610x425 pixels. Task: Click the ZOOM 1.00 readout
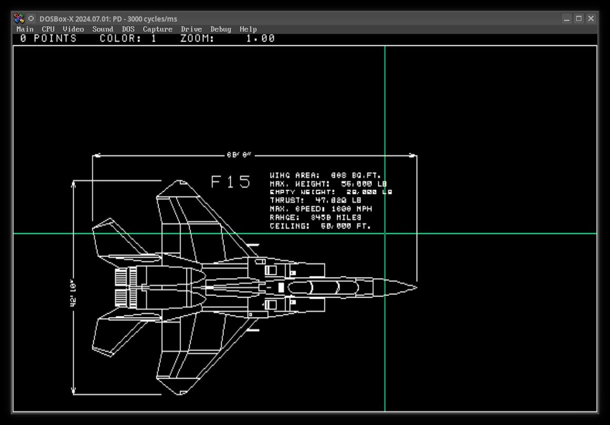[x=228, y=38]
